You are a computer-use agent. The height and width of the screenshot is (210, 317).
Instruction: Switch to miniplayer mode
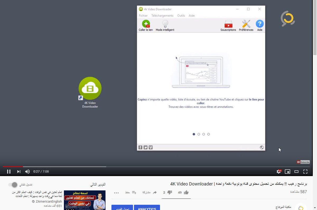pos(287,171)
